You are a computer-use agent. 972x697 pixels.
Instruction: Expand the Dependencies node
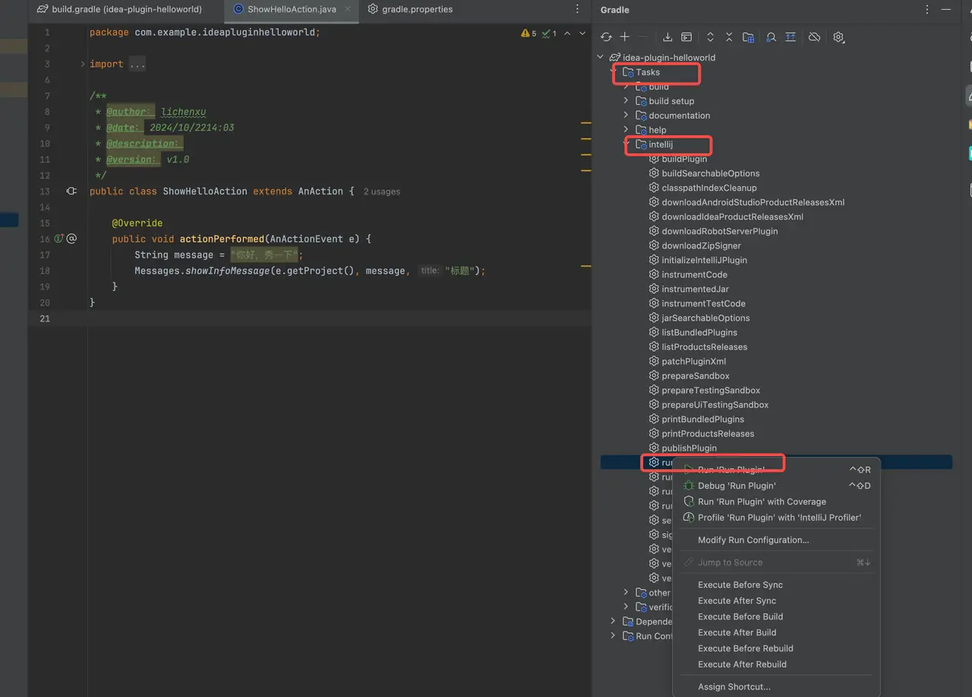click(614, 622)
